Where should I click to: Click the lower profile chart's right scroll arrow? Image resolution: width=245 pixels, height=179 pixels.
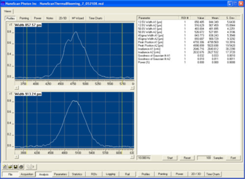132,157
